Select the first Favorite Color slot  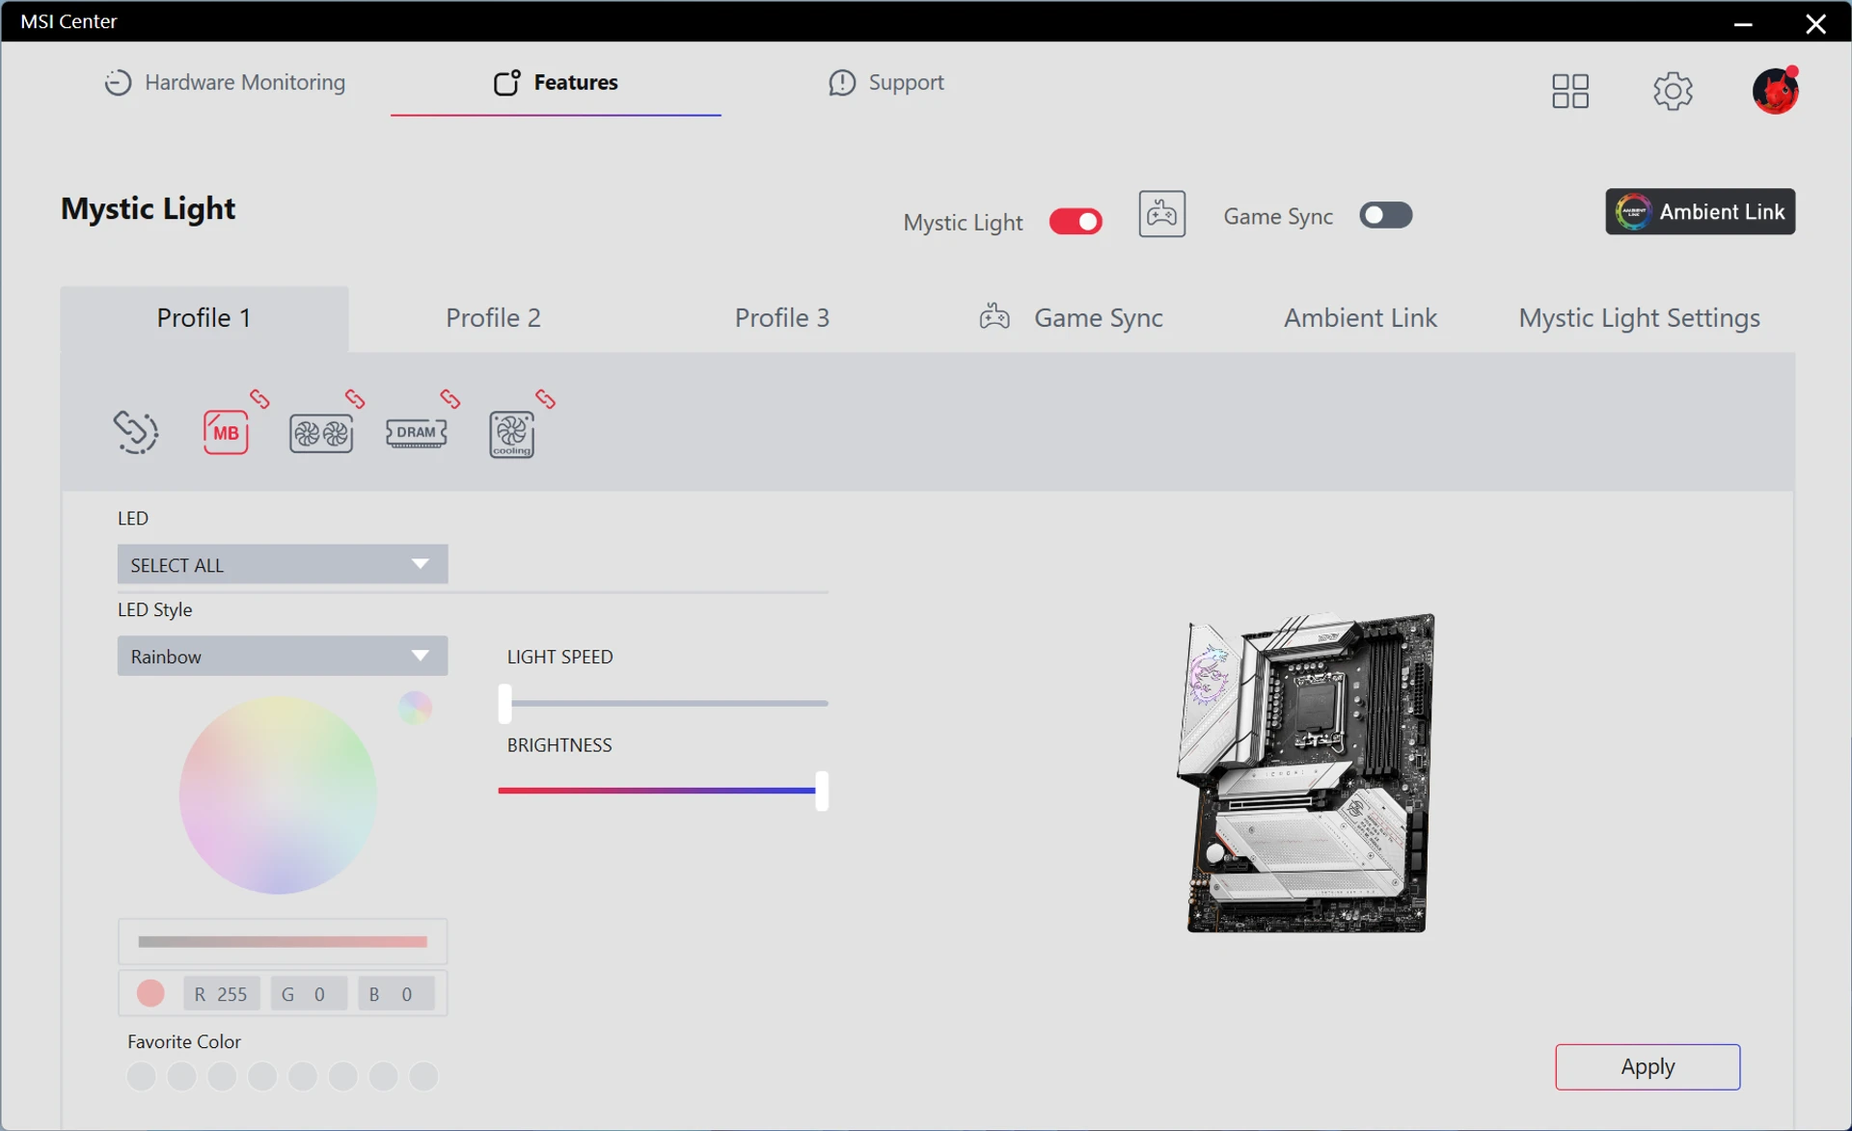click(141, 1076)
